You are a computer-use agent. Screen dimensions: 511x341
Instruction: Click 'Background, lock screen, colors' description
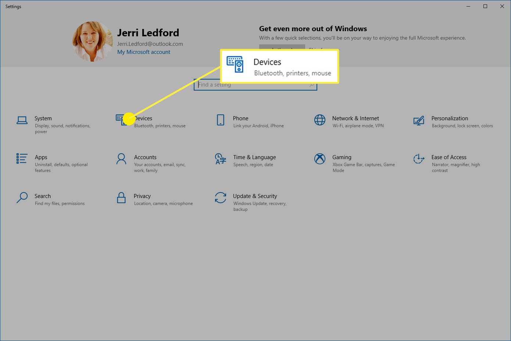pyautogui.click(x=462, y=126)
